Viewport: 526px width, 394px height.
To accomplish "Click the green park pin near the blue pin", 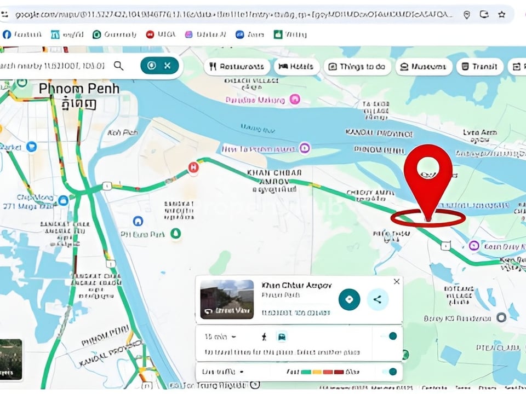I will click(175, 233).
